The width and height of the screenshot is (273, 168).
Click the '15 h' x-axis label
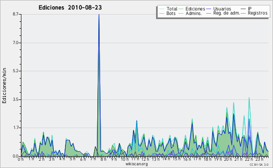point(176,159)
